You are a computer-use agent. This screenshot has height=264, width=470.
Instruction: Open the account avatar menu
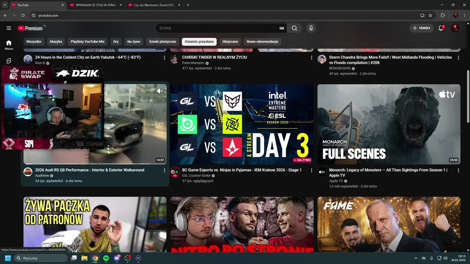pyautogui.click(x=455, y=28)
